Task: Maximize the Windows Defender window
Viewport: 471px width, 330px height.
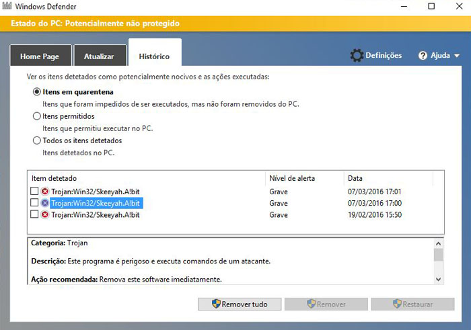Action: 431,6
